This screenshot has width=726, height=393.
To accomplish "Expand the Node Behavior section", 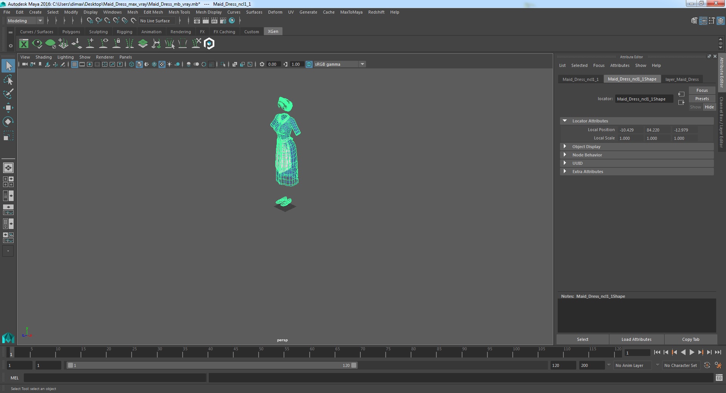I will [565, 155].
